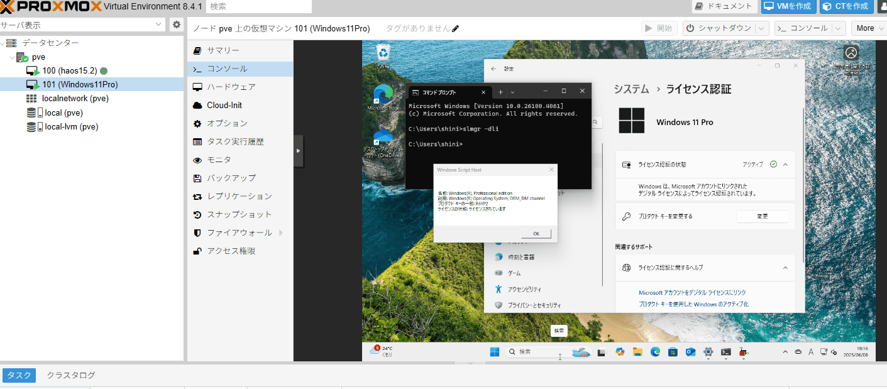
Task: Open the Windows Start button
Action: [x=495, y=352]
